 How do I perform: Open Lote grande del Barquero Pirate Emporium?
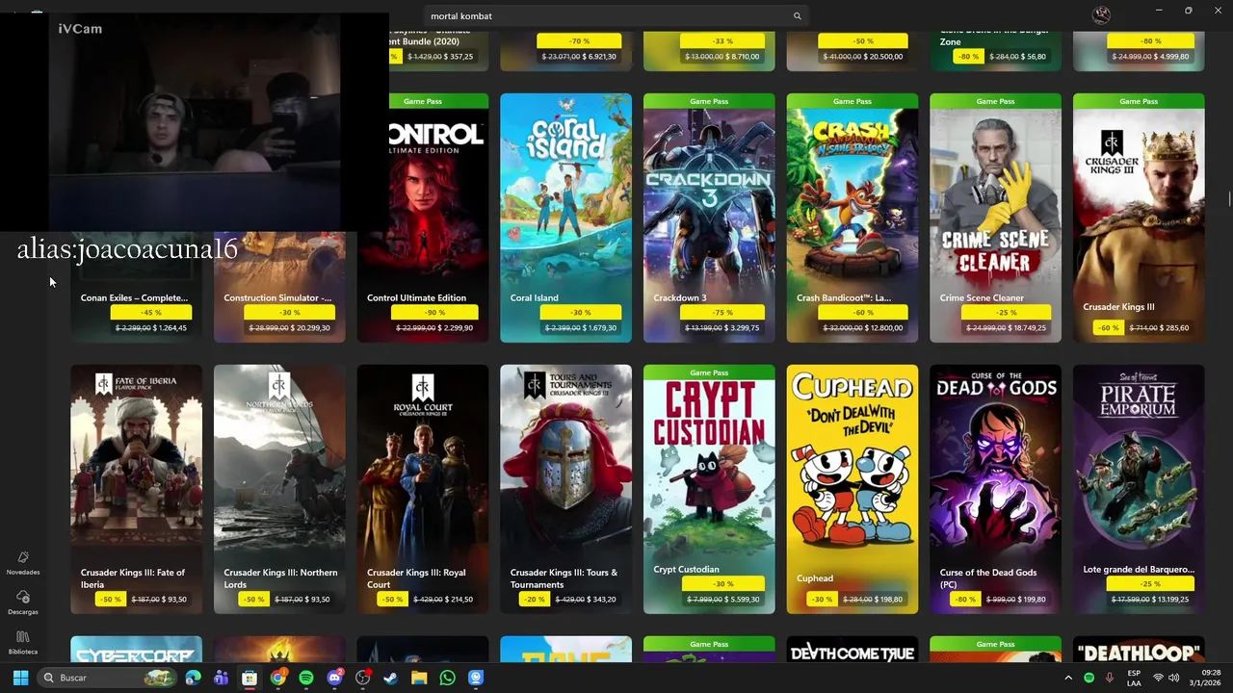pyautogui.click(x=1139, y=489)
